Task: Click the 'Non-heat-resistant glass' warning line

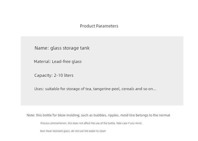Action: (73, 131)
